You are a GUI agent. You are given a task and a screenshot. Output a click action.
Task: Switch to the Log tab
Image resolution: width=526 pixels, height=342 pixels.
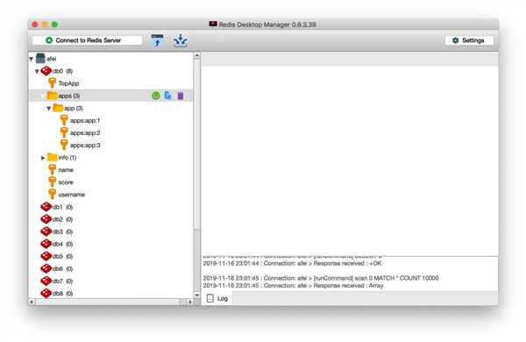(x=217, y=298)
